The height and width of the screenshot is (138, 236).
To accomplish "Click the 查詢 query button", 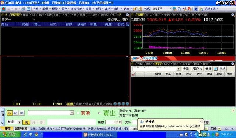I will 186,69.
